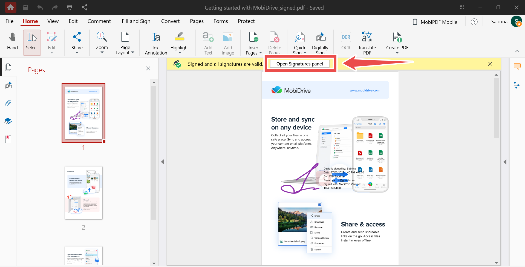Viewport: 525px width, 267px height.
Task: Click the thumbnail scrollbar down arrow
Action: (x=154, y=263)
